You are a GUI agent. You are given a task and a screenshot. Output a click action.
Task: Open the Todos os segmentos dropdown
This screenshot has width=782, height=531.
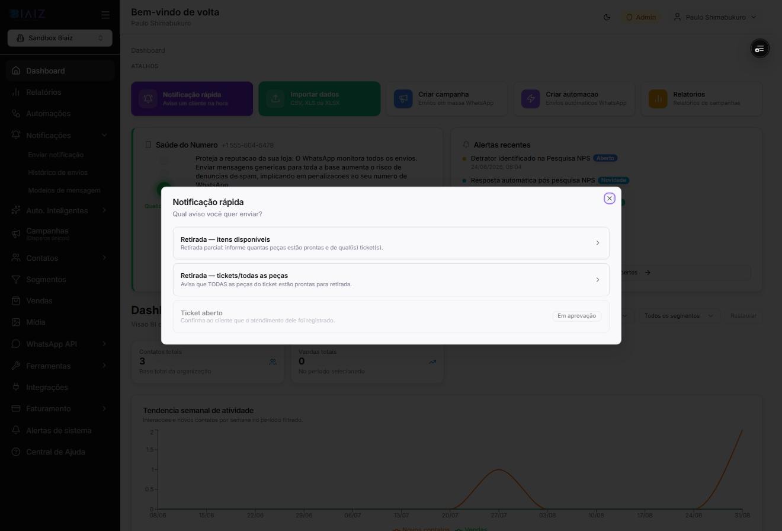[x=678, y=316]
